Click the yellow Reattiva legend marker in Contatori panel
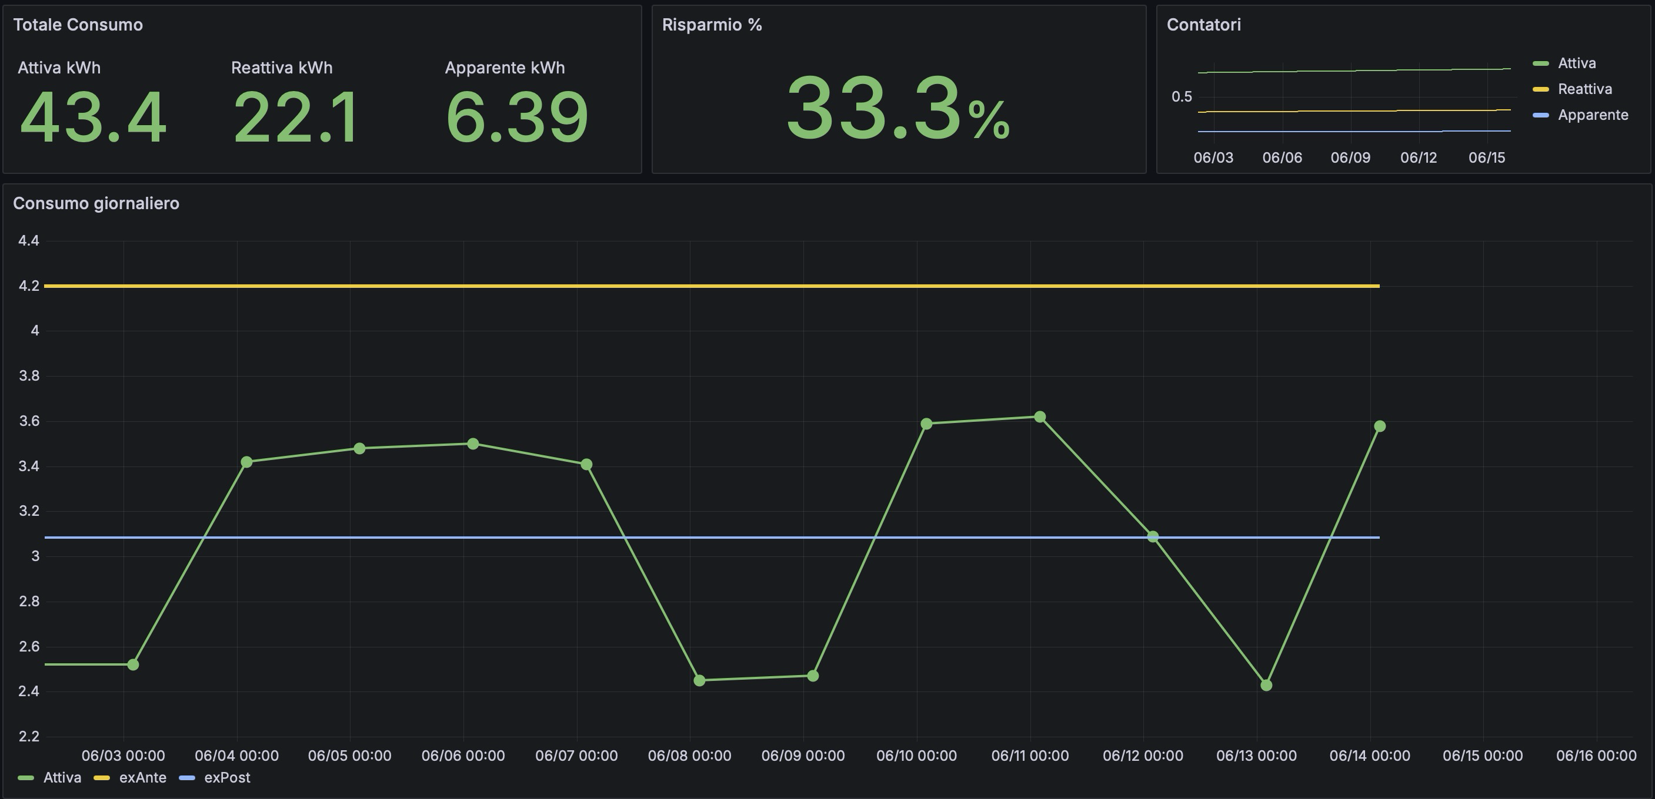 click(1541, 89)
